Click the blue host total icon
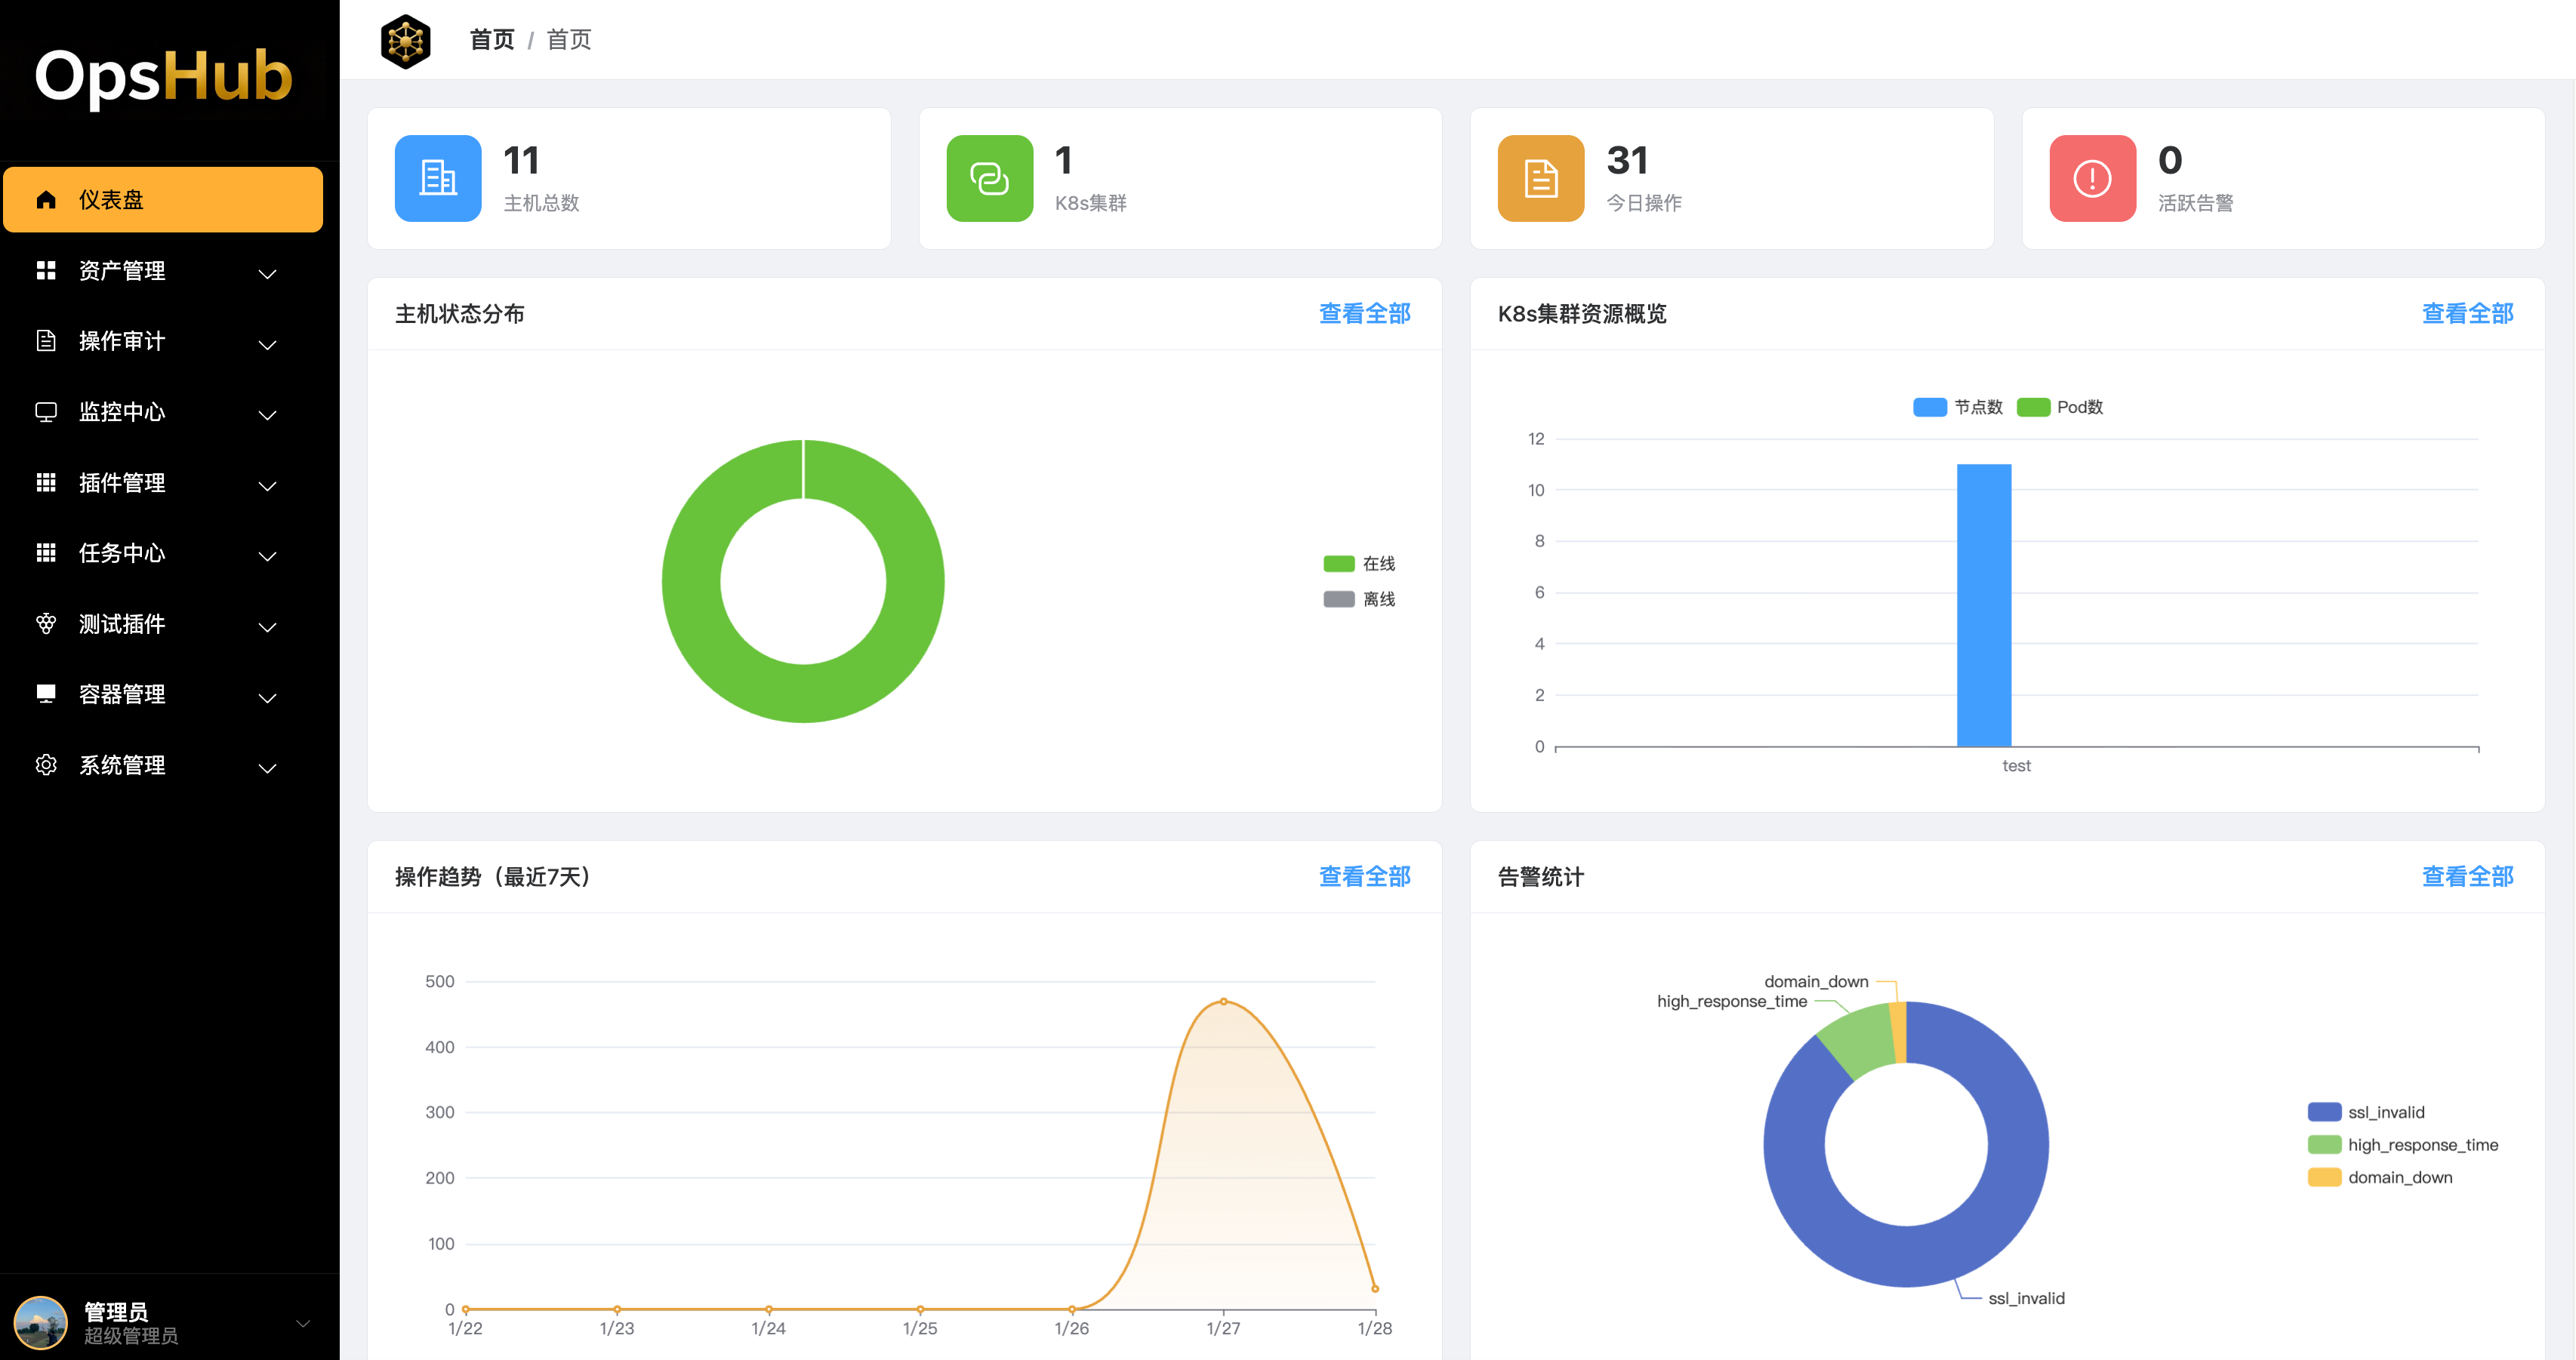Screen dimensions: 2576x1360 pos(438,178)
